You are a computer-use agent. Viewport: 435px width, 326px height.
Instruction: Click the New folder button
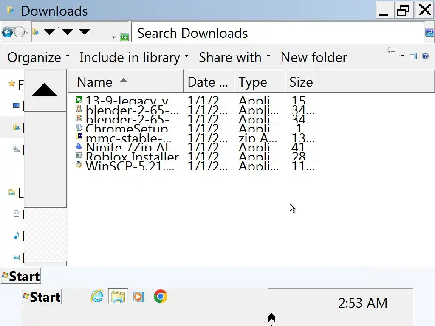coord(314,57)
